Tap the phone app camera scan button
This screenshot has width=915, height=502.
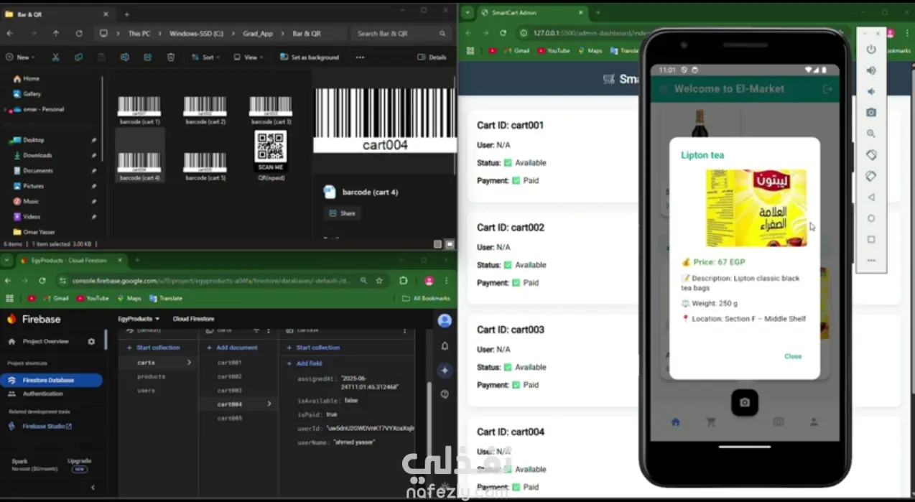[x=744, y=402]
